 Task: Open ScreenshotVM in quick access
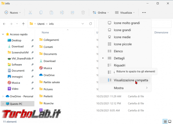pyautogui.click(x=20, y=52)
